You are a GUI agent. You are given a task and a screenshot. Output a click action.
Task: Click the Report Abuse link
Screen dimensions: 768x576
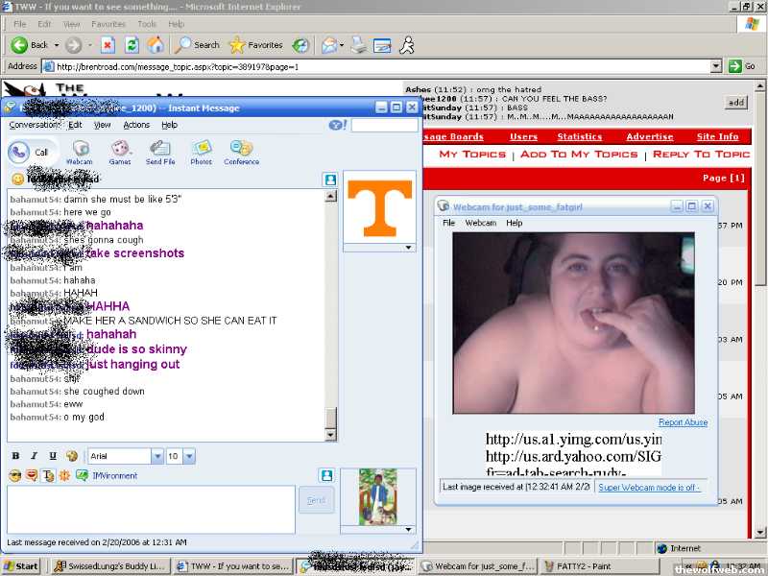[x=683, y=422]
